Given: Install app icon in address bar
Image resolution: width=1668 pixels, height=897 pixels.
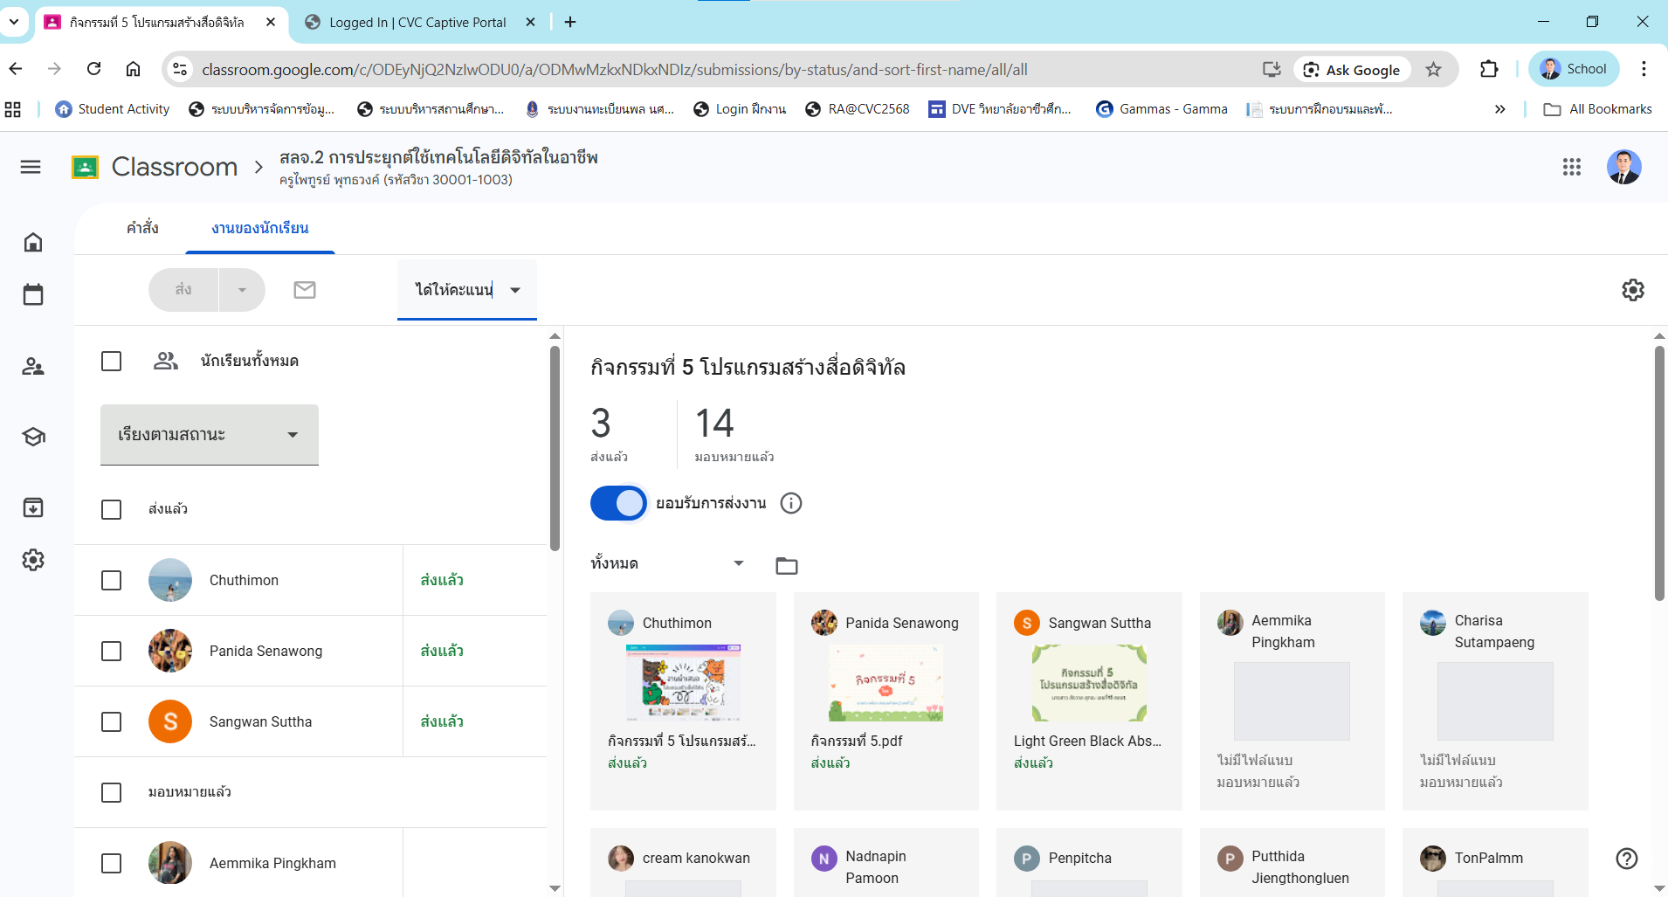Looking at the screenshot, I should coord(1272,69).
